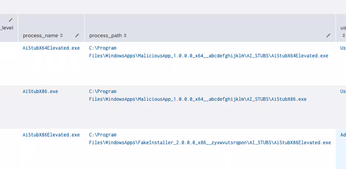Viewport: 346px width, 169px height.
Task: Open the AiStubX64Elevated.exe process name value
Action: coord(51,48)
